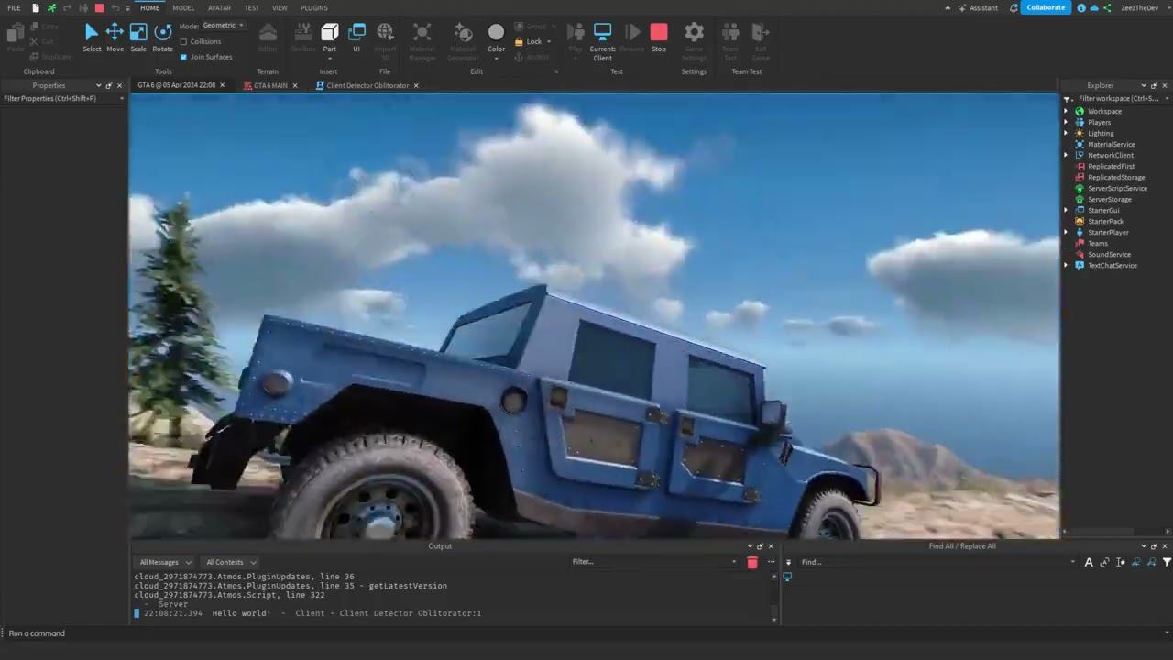Image resolution: width=1173 pixels, height=660 pixels.
Task: Open the All Messages dropdown in Output
Action: (x=164, y=562)
